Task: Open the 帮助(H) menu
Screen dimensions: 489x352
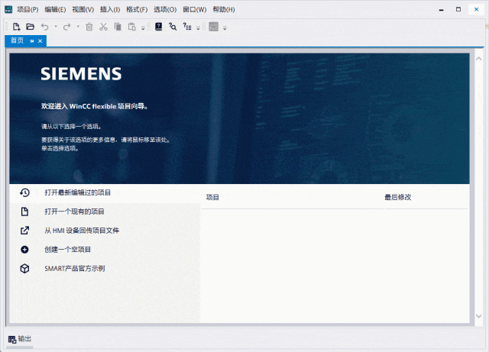Action: pyautogui.click(x=224, y=10)
